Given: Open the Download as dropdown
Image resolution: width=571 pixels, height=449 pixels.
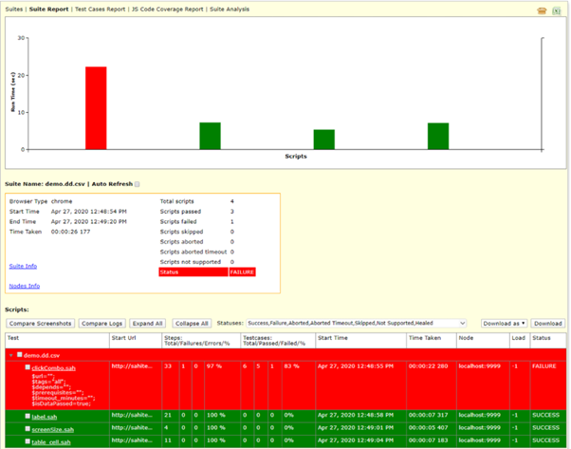Looking at the screenshot, I should point(504,324).
